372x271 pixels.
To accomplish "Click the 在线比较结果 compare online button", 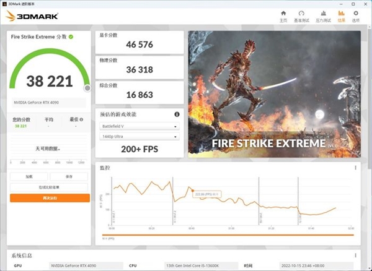I will (50, 187).
